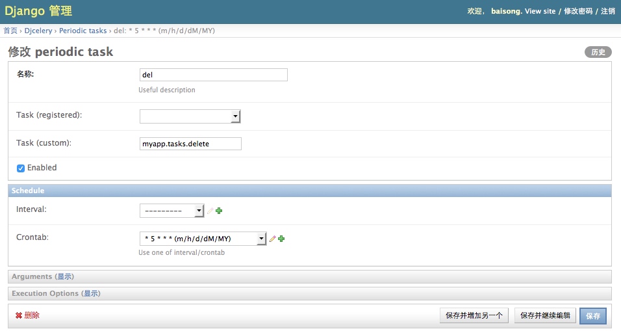Show the Execution Options section
The height and width of the screenshot is (331, 621).
coord(91,294)
